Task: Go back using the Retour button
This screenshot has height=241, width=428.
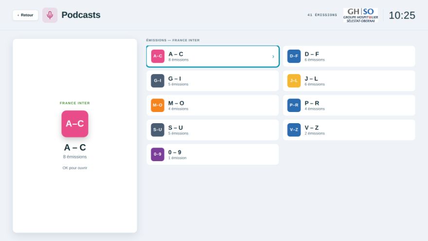Action: point(25,15)
